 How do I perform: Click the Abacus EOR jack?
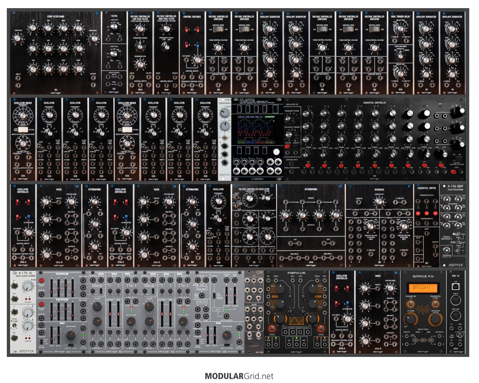pyautogui.click(x=269, y=344)
